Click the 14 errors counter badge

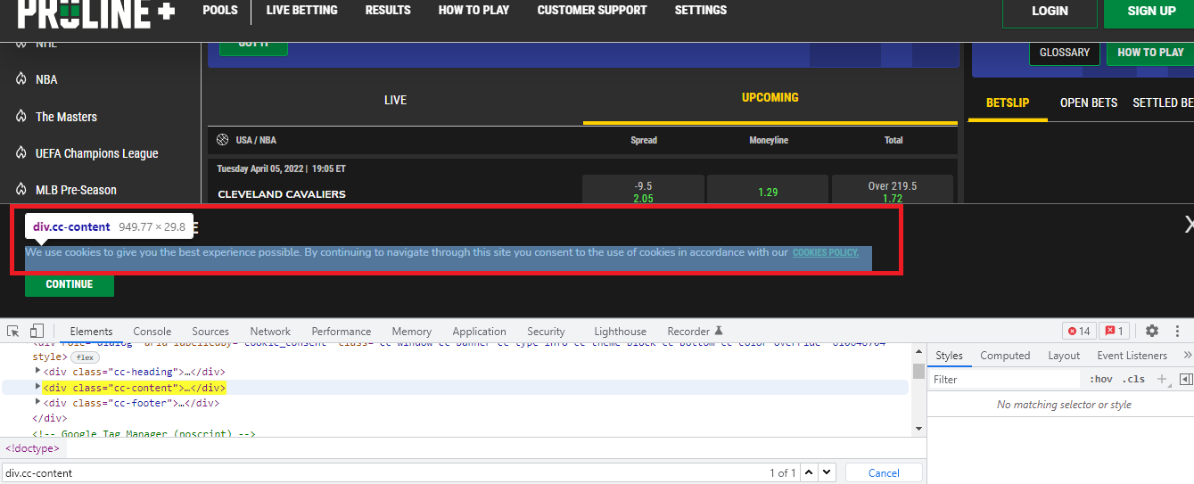tap(1079, 331)
